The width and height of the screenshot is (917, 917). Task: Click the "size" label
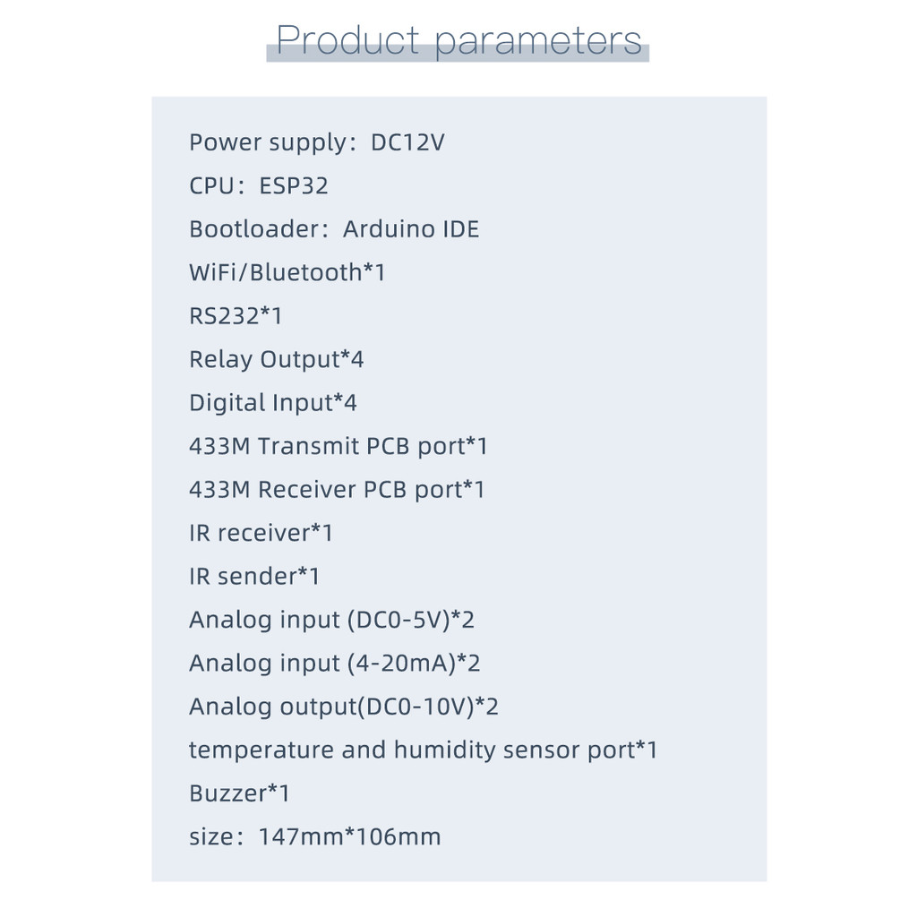pyautogui.click(x=212, y=837)
